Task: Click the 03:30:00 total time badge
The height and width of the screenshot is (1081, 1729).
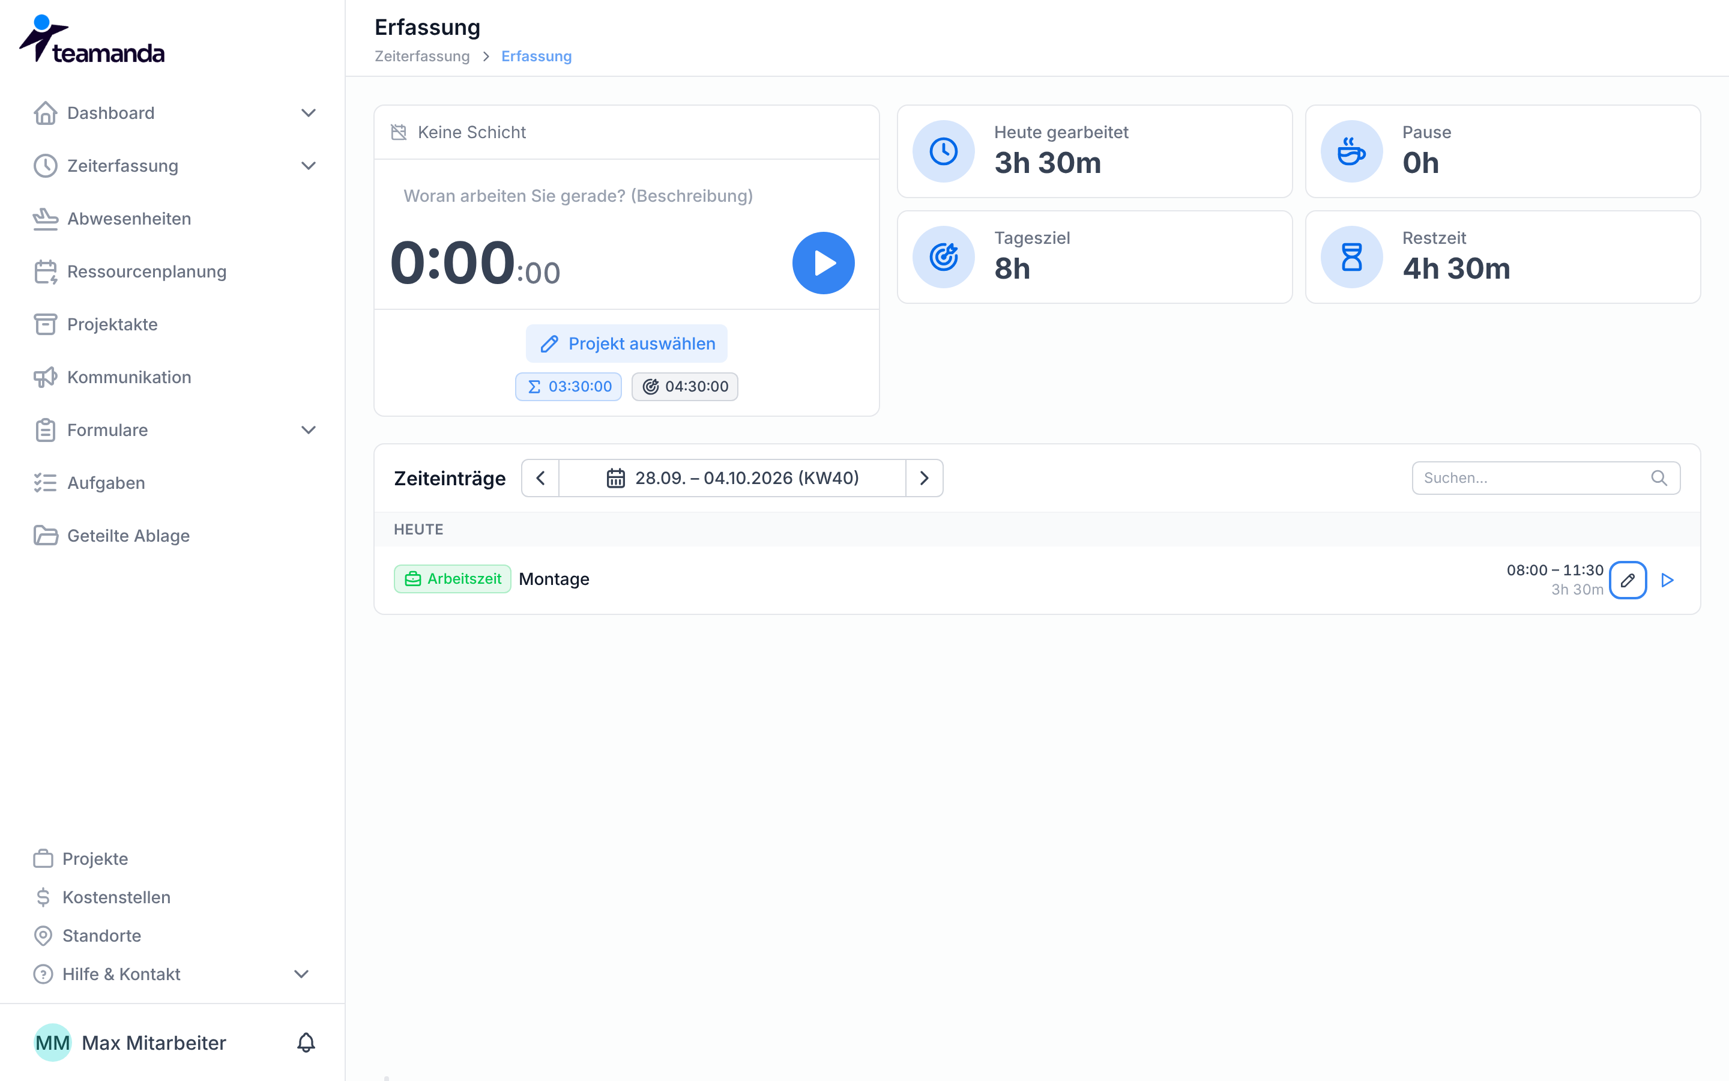Action: 569,386
